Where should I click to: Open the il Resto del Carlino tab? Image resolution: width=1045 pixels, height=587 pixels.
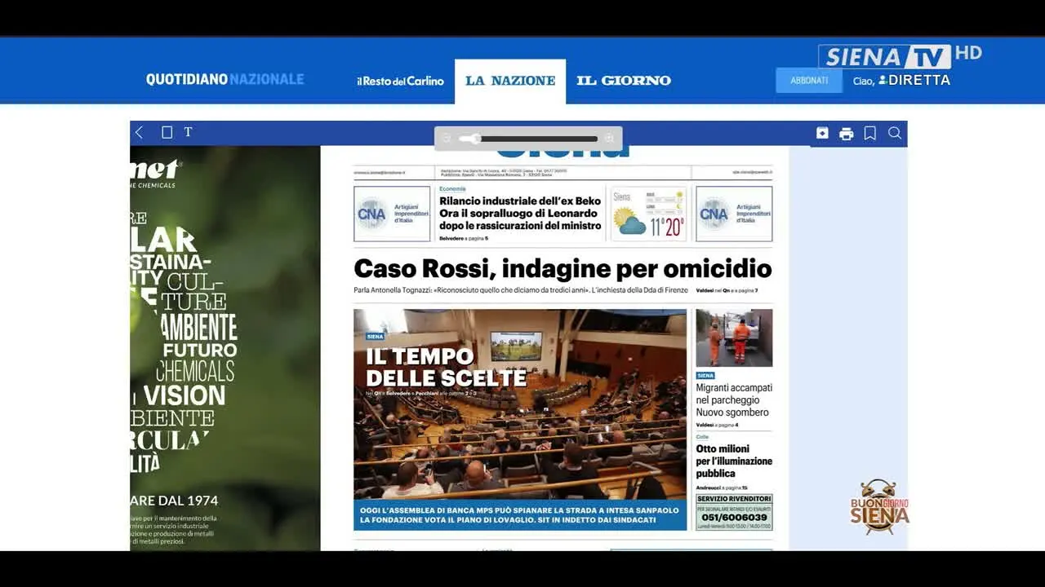click(400, 81)
